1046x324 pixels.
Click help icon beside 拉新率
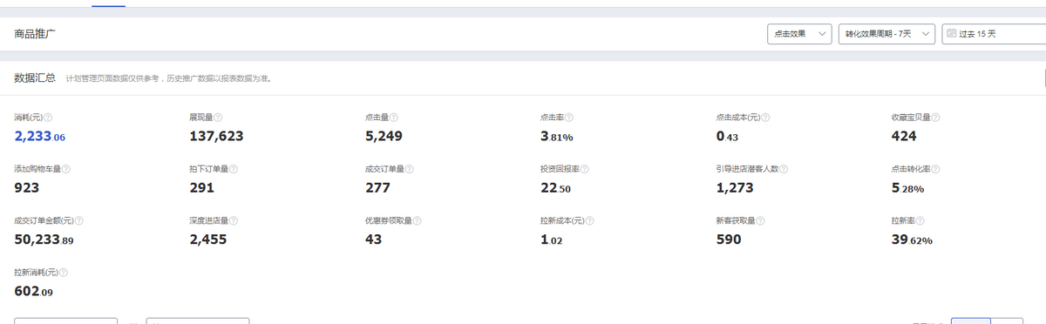(x=920, y=220)
